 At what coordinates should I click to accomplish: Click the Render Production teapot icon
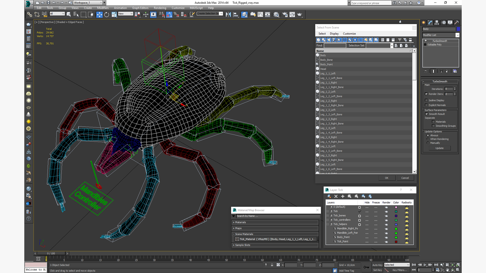click(x=300, y=15)
